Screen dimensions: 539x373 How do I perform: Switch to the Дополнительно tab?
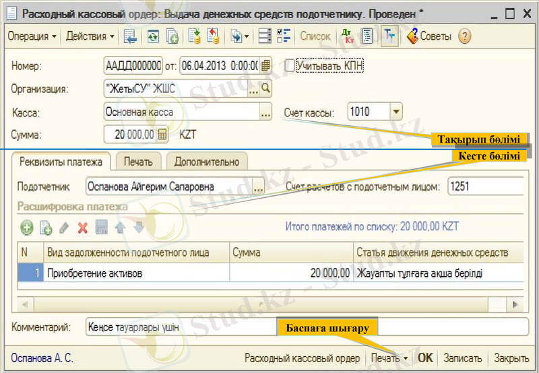click(207, 162)
